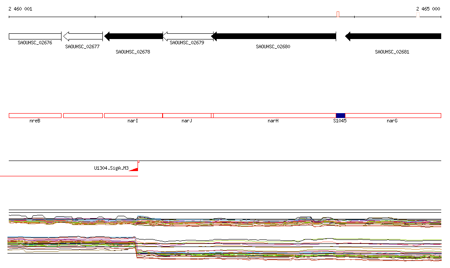Image resolution: width=450 pixels, height=268 pixels.
Task: Click the nreB text label
Action: coord(35,121)
